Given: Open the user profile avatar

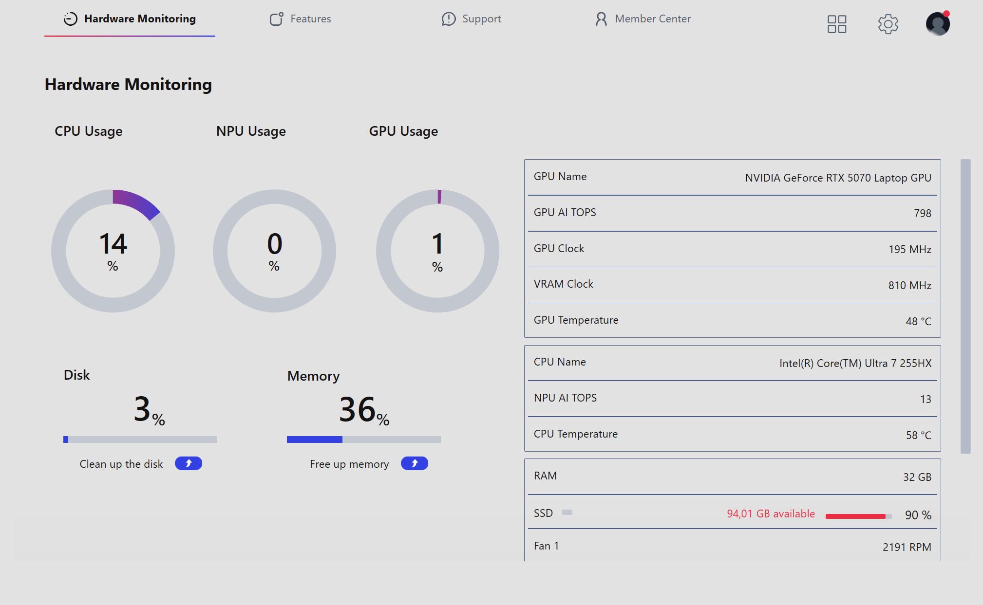Looking at the screenshot, I should pos(938,24).
